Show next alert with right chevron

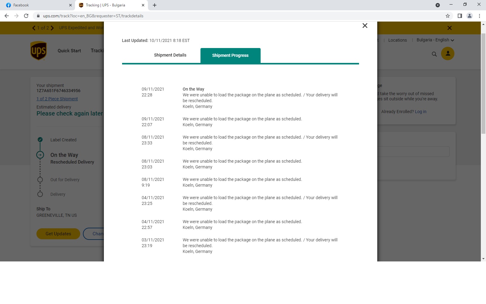coord(52,28)
